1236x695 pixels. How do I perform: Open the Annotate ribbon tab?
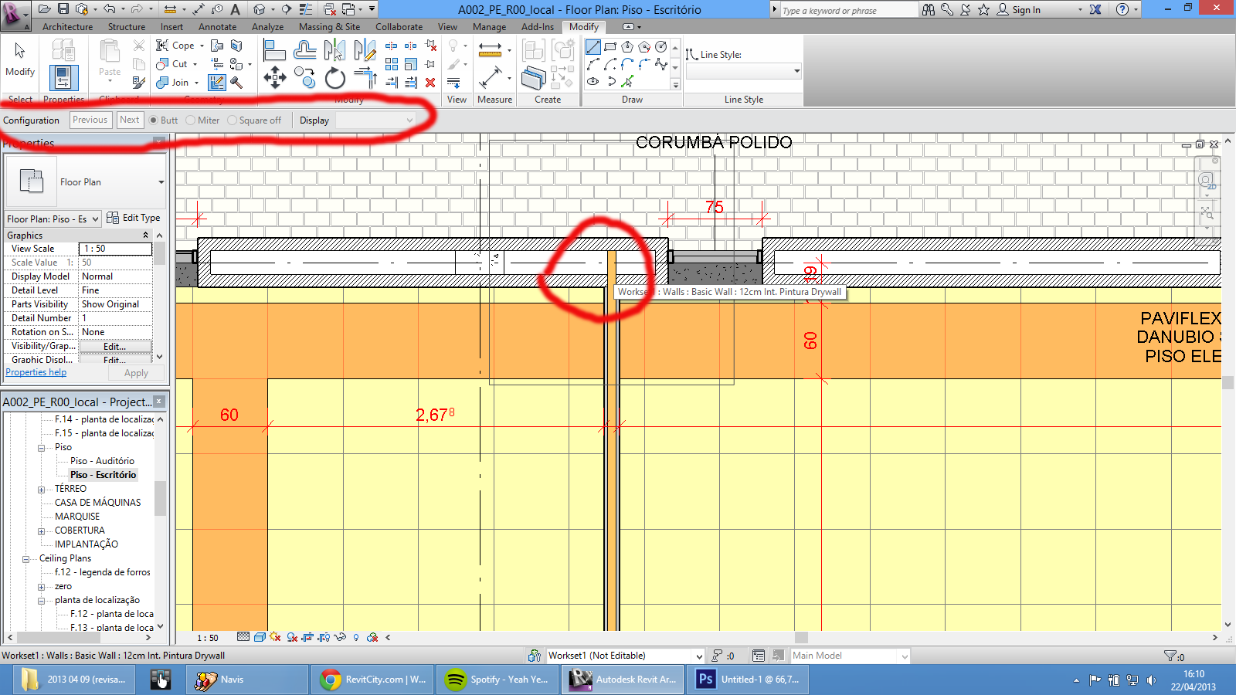pos(217,27)
